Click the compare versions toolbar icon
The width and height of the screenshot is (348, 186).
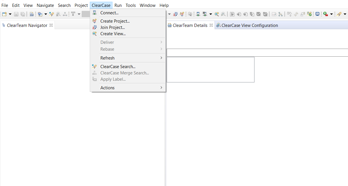pos(274,14)
